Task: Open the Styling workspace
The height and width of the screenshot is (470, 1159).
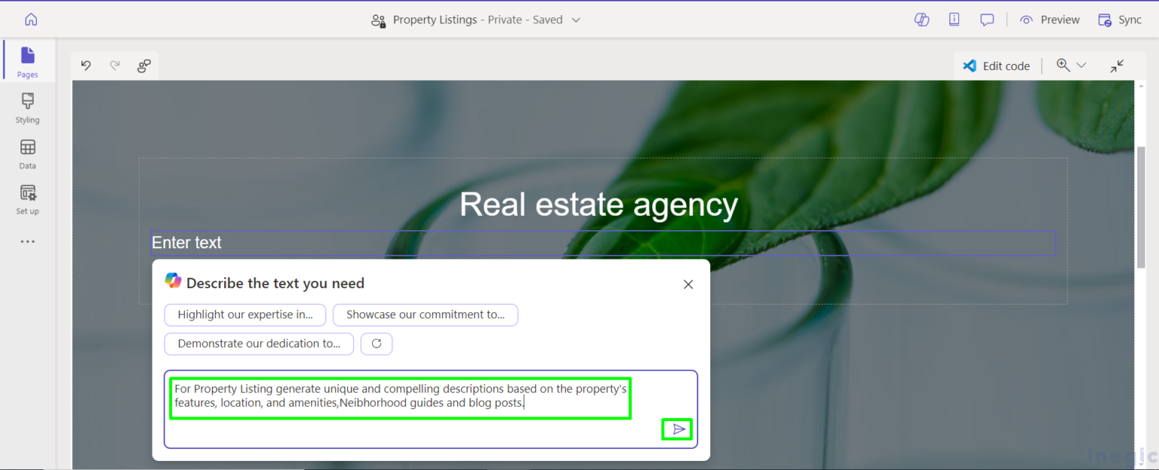Action: click(x=28, y=107)
